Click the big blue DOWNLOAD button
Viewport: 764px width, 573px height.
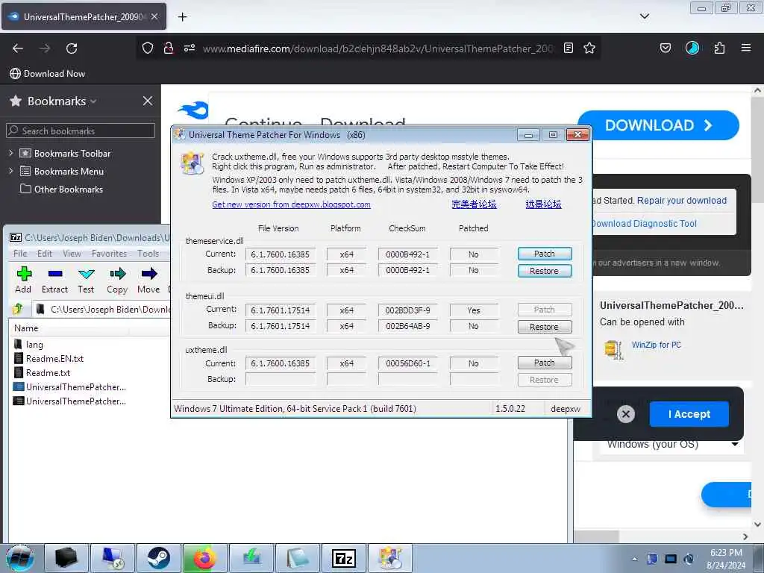point(658,125)
